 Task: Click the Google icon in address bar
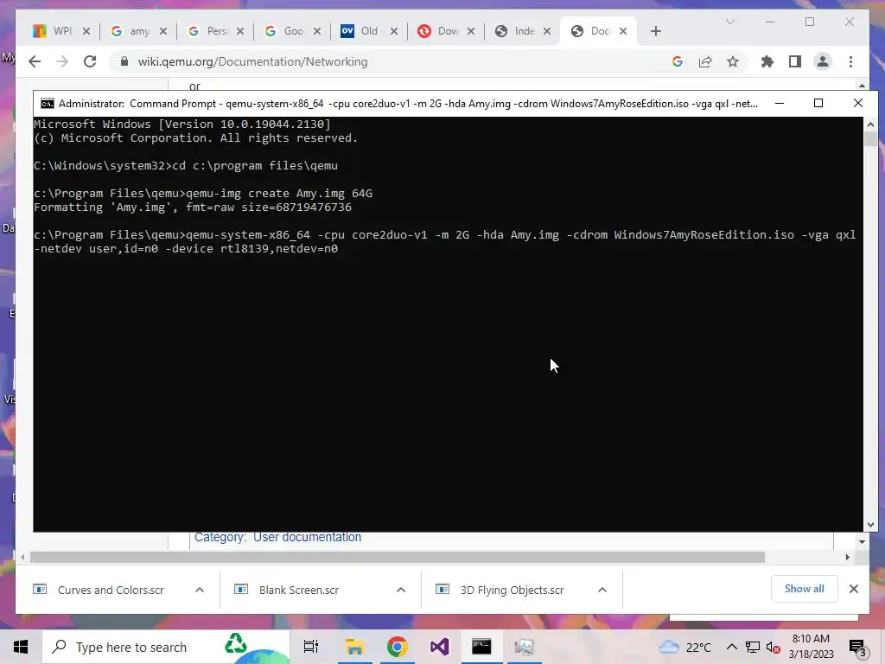(678, 61)
